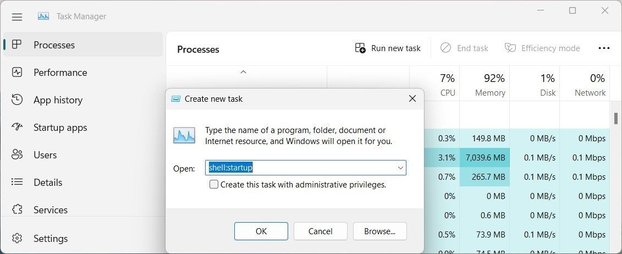Click the Efficiency mode button
The height and width of the screenshot is (254, 622).
coord(542,48)
